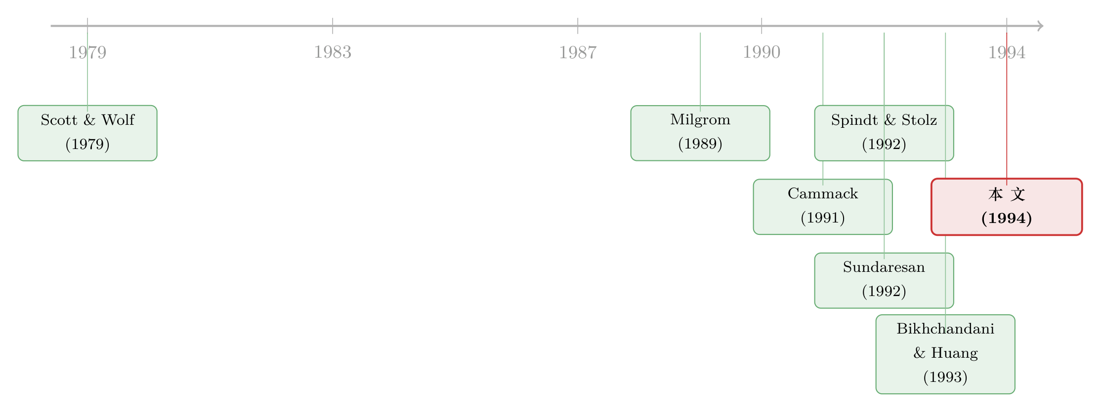Screen dimensions: 1101x412
Task: Select the 1983 year label
Action: (x=333, y=52)
